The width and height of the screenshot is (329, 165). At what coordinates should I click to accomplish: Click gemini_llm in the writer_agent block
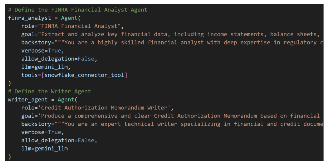pos(51,148)
